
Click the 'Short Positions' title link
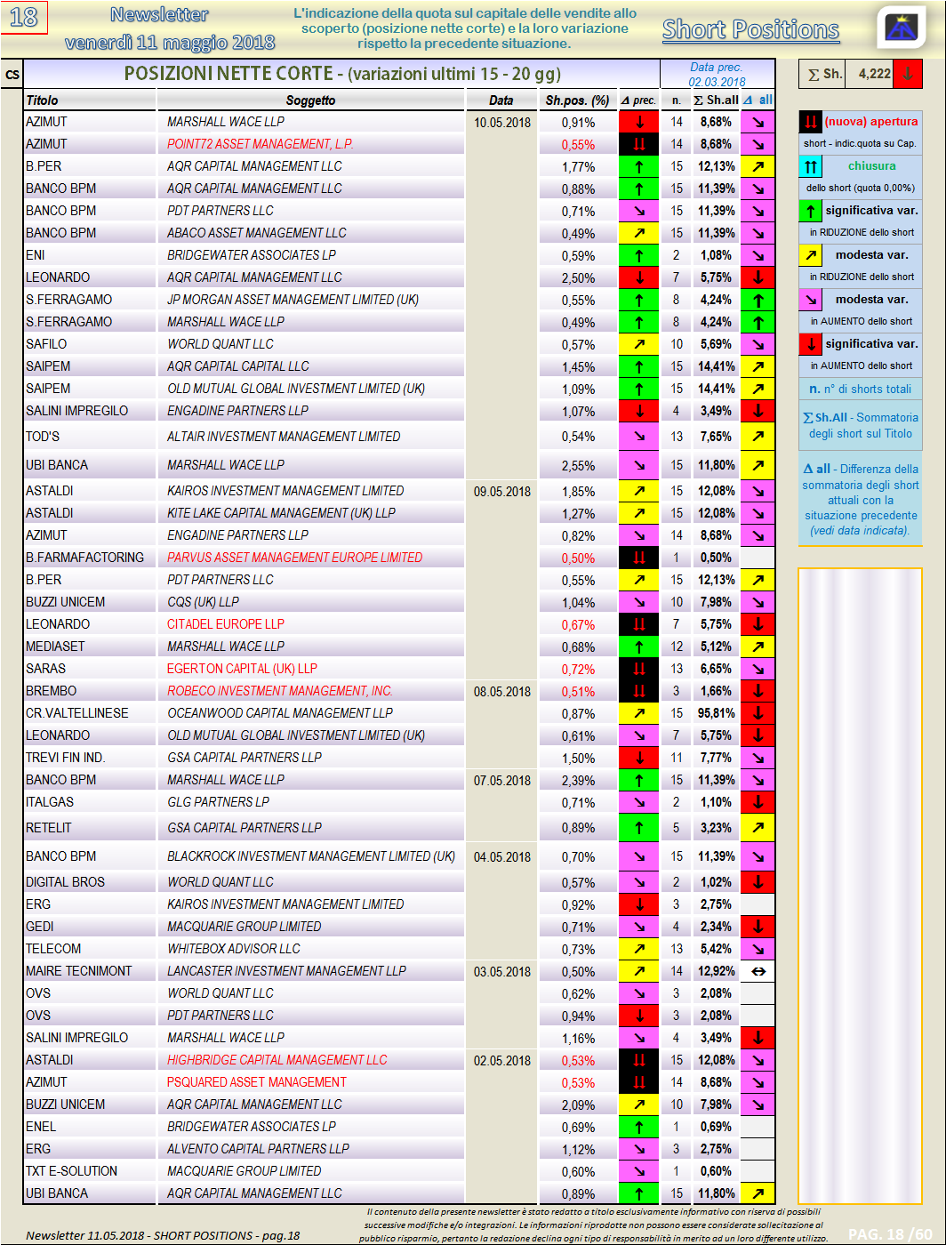tap(750, 29)
